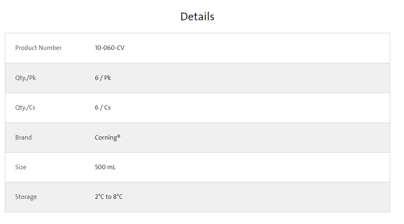Click the 2°C lower storage temperature
This screenshot has width=404, height=224.
100,197
